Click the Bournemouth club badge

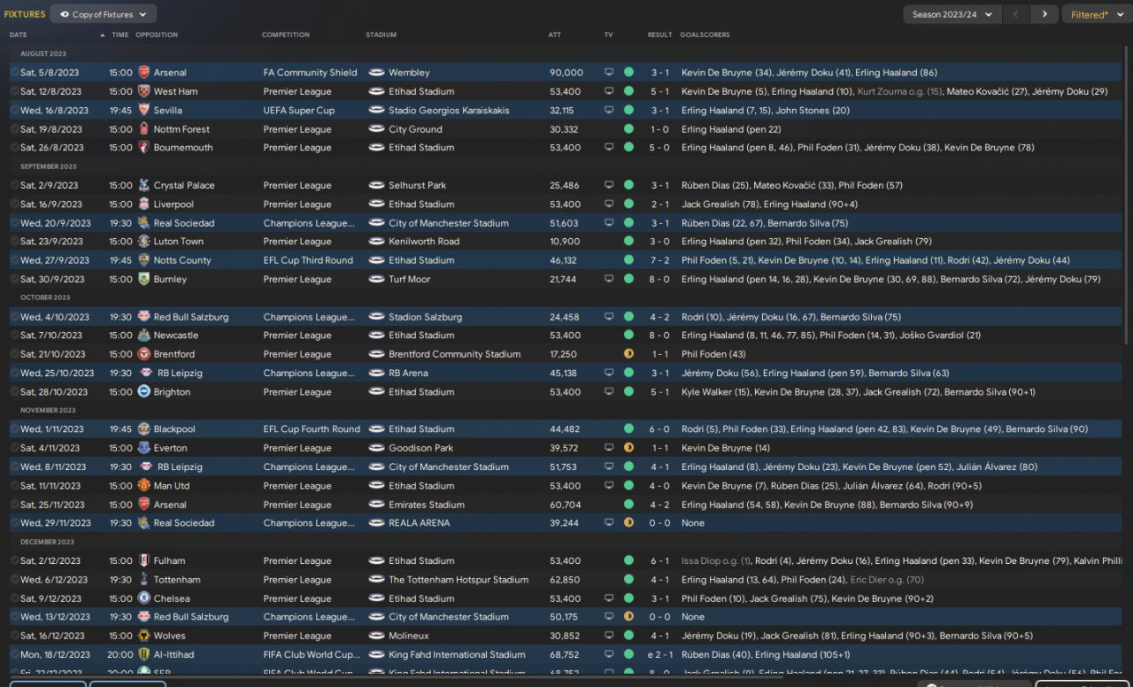click(143, 148)
